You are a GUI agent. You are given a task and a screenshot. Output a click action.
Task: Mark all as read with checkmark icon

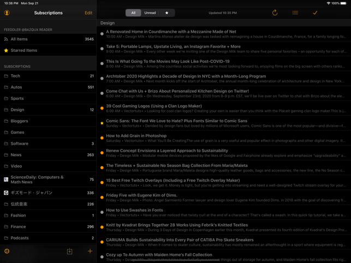[315, 13]
